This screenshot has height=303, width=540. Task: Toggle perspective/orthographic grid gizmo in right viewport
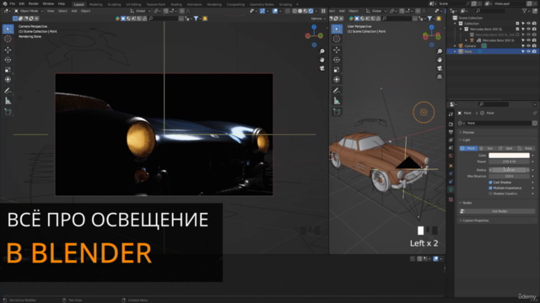(x=440, y=77)
